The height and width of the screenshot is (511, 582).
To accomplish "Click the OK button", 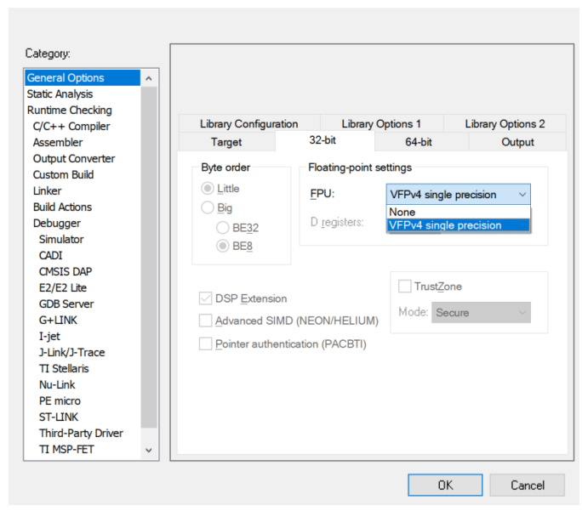I will [444, 485].
